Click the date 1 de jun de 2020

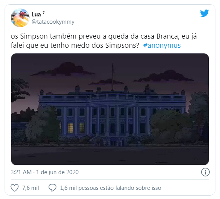tap(57, 172)
